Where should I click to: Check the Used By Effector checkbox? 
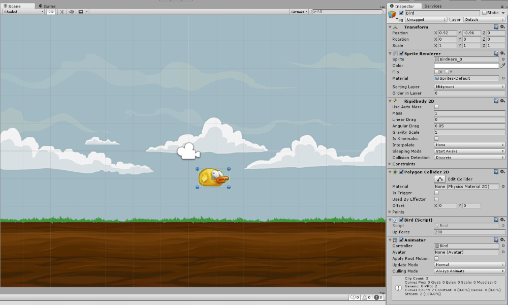click(x=436, y=199)
